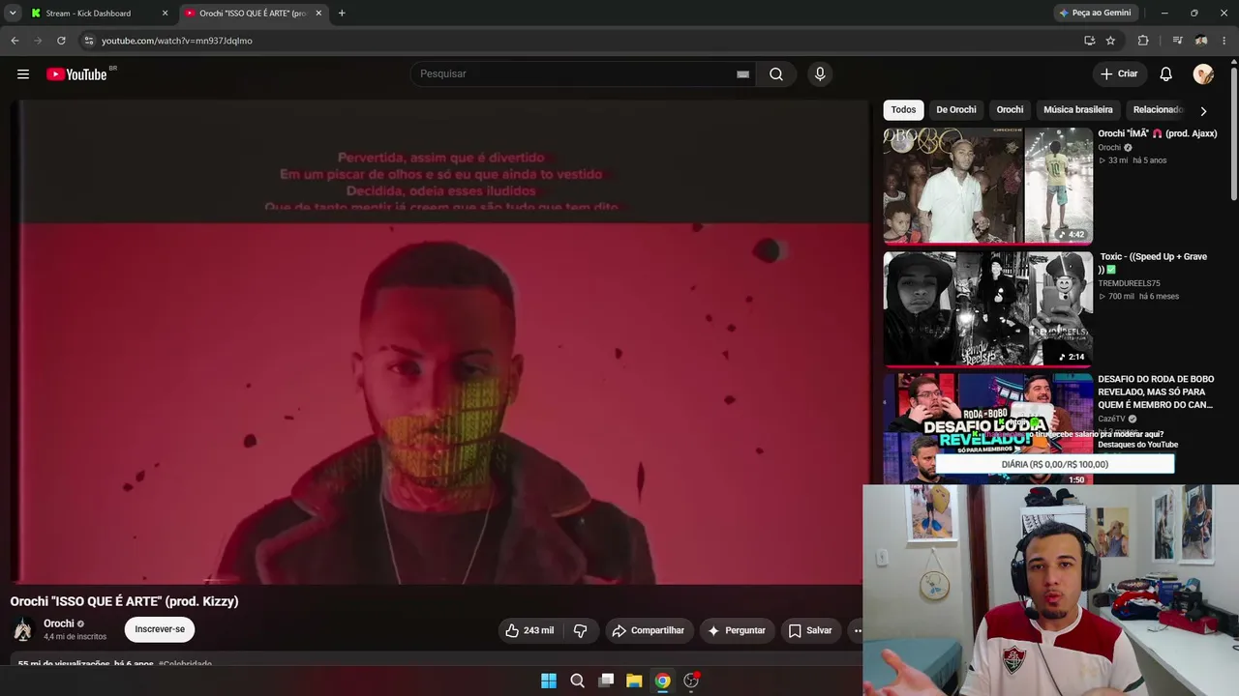
Task: Install the app via address bar icon
Action: 1089,41
